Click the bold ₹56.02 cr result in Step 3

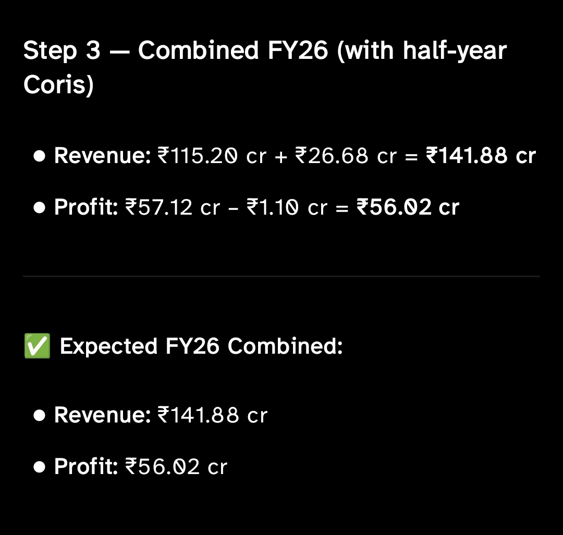[x=407, y=207]
